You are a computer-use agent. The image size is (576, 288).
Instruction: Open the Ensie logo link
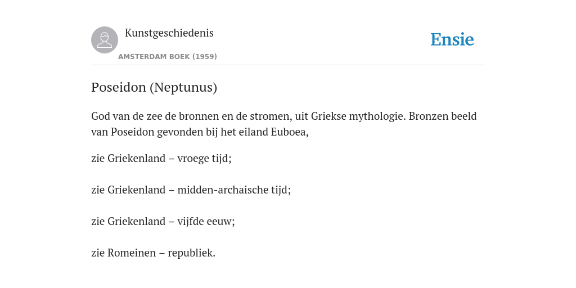click(452, 39)
